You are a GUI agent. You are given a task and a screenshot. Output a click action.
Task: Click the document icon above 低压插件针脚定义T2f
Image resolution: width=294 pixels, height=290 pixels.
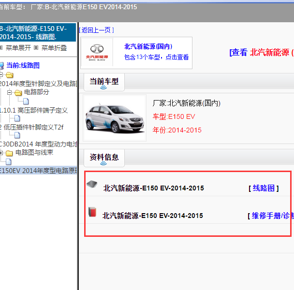pyautogui.click(x=17, y=118)
